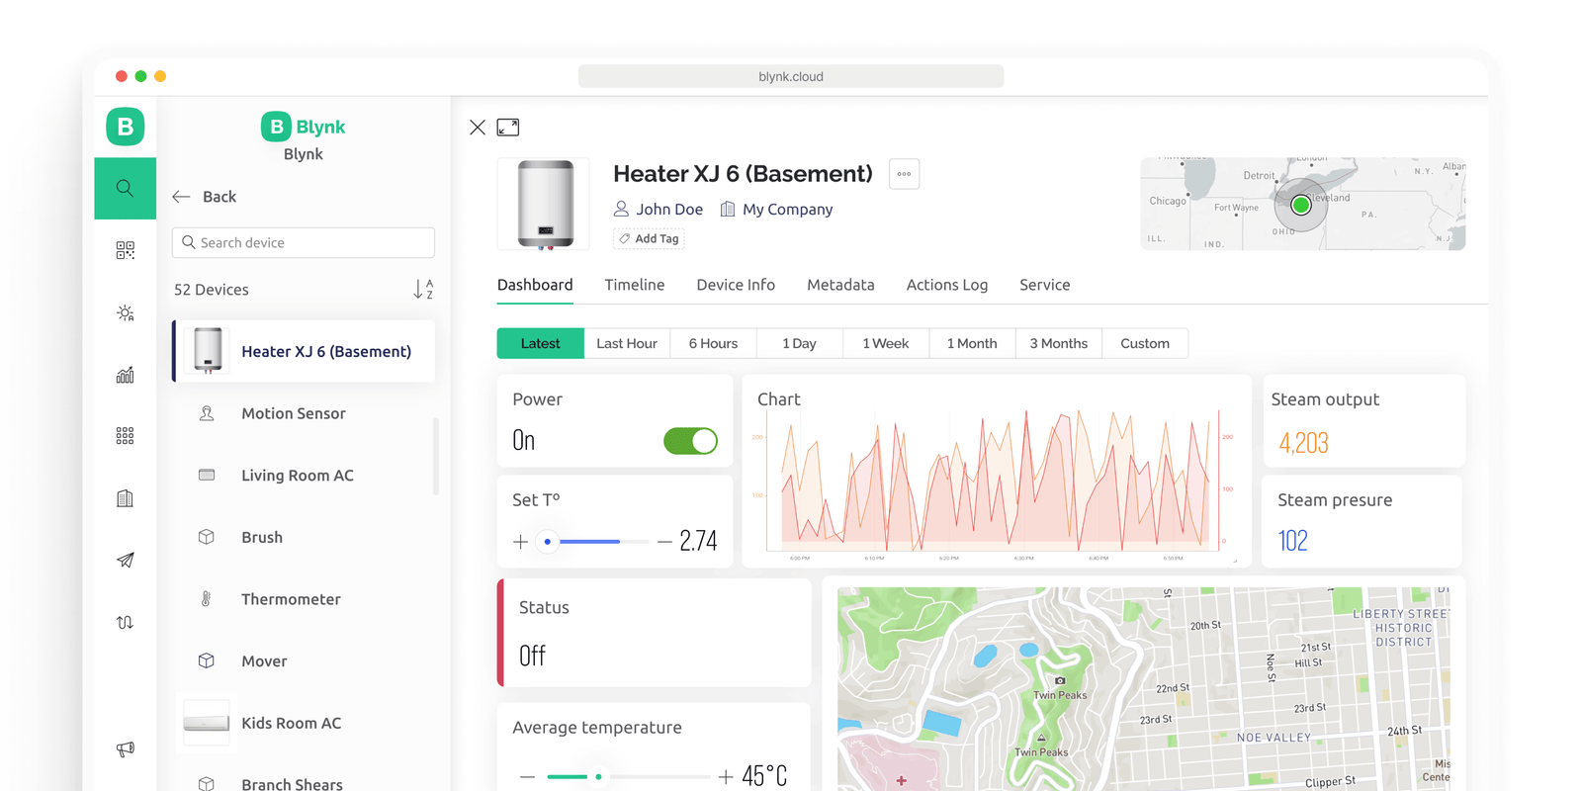Open the analytics bar chart sidebar icon
Viewport: 1582px width, 791px height.
[x=125, y=375]
